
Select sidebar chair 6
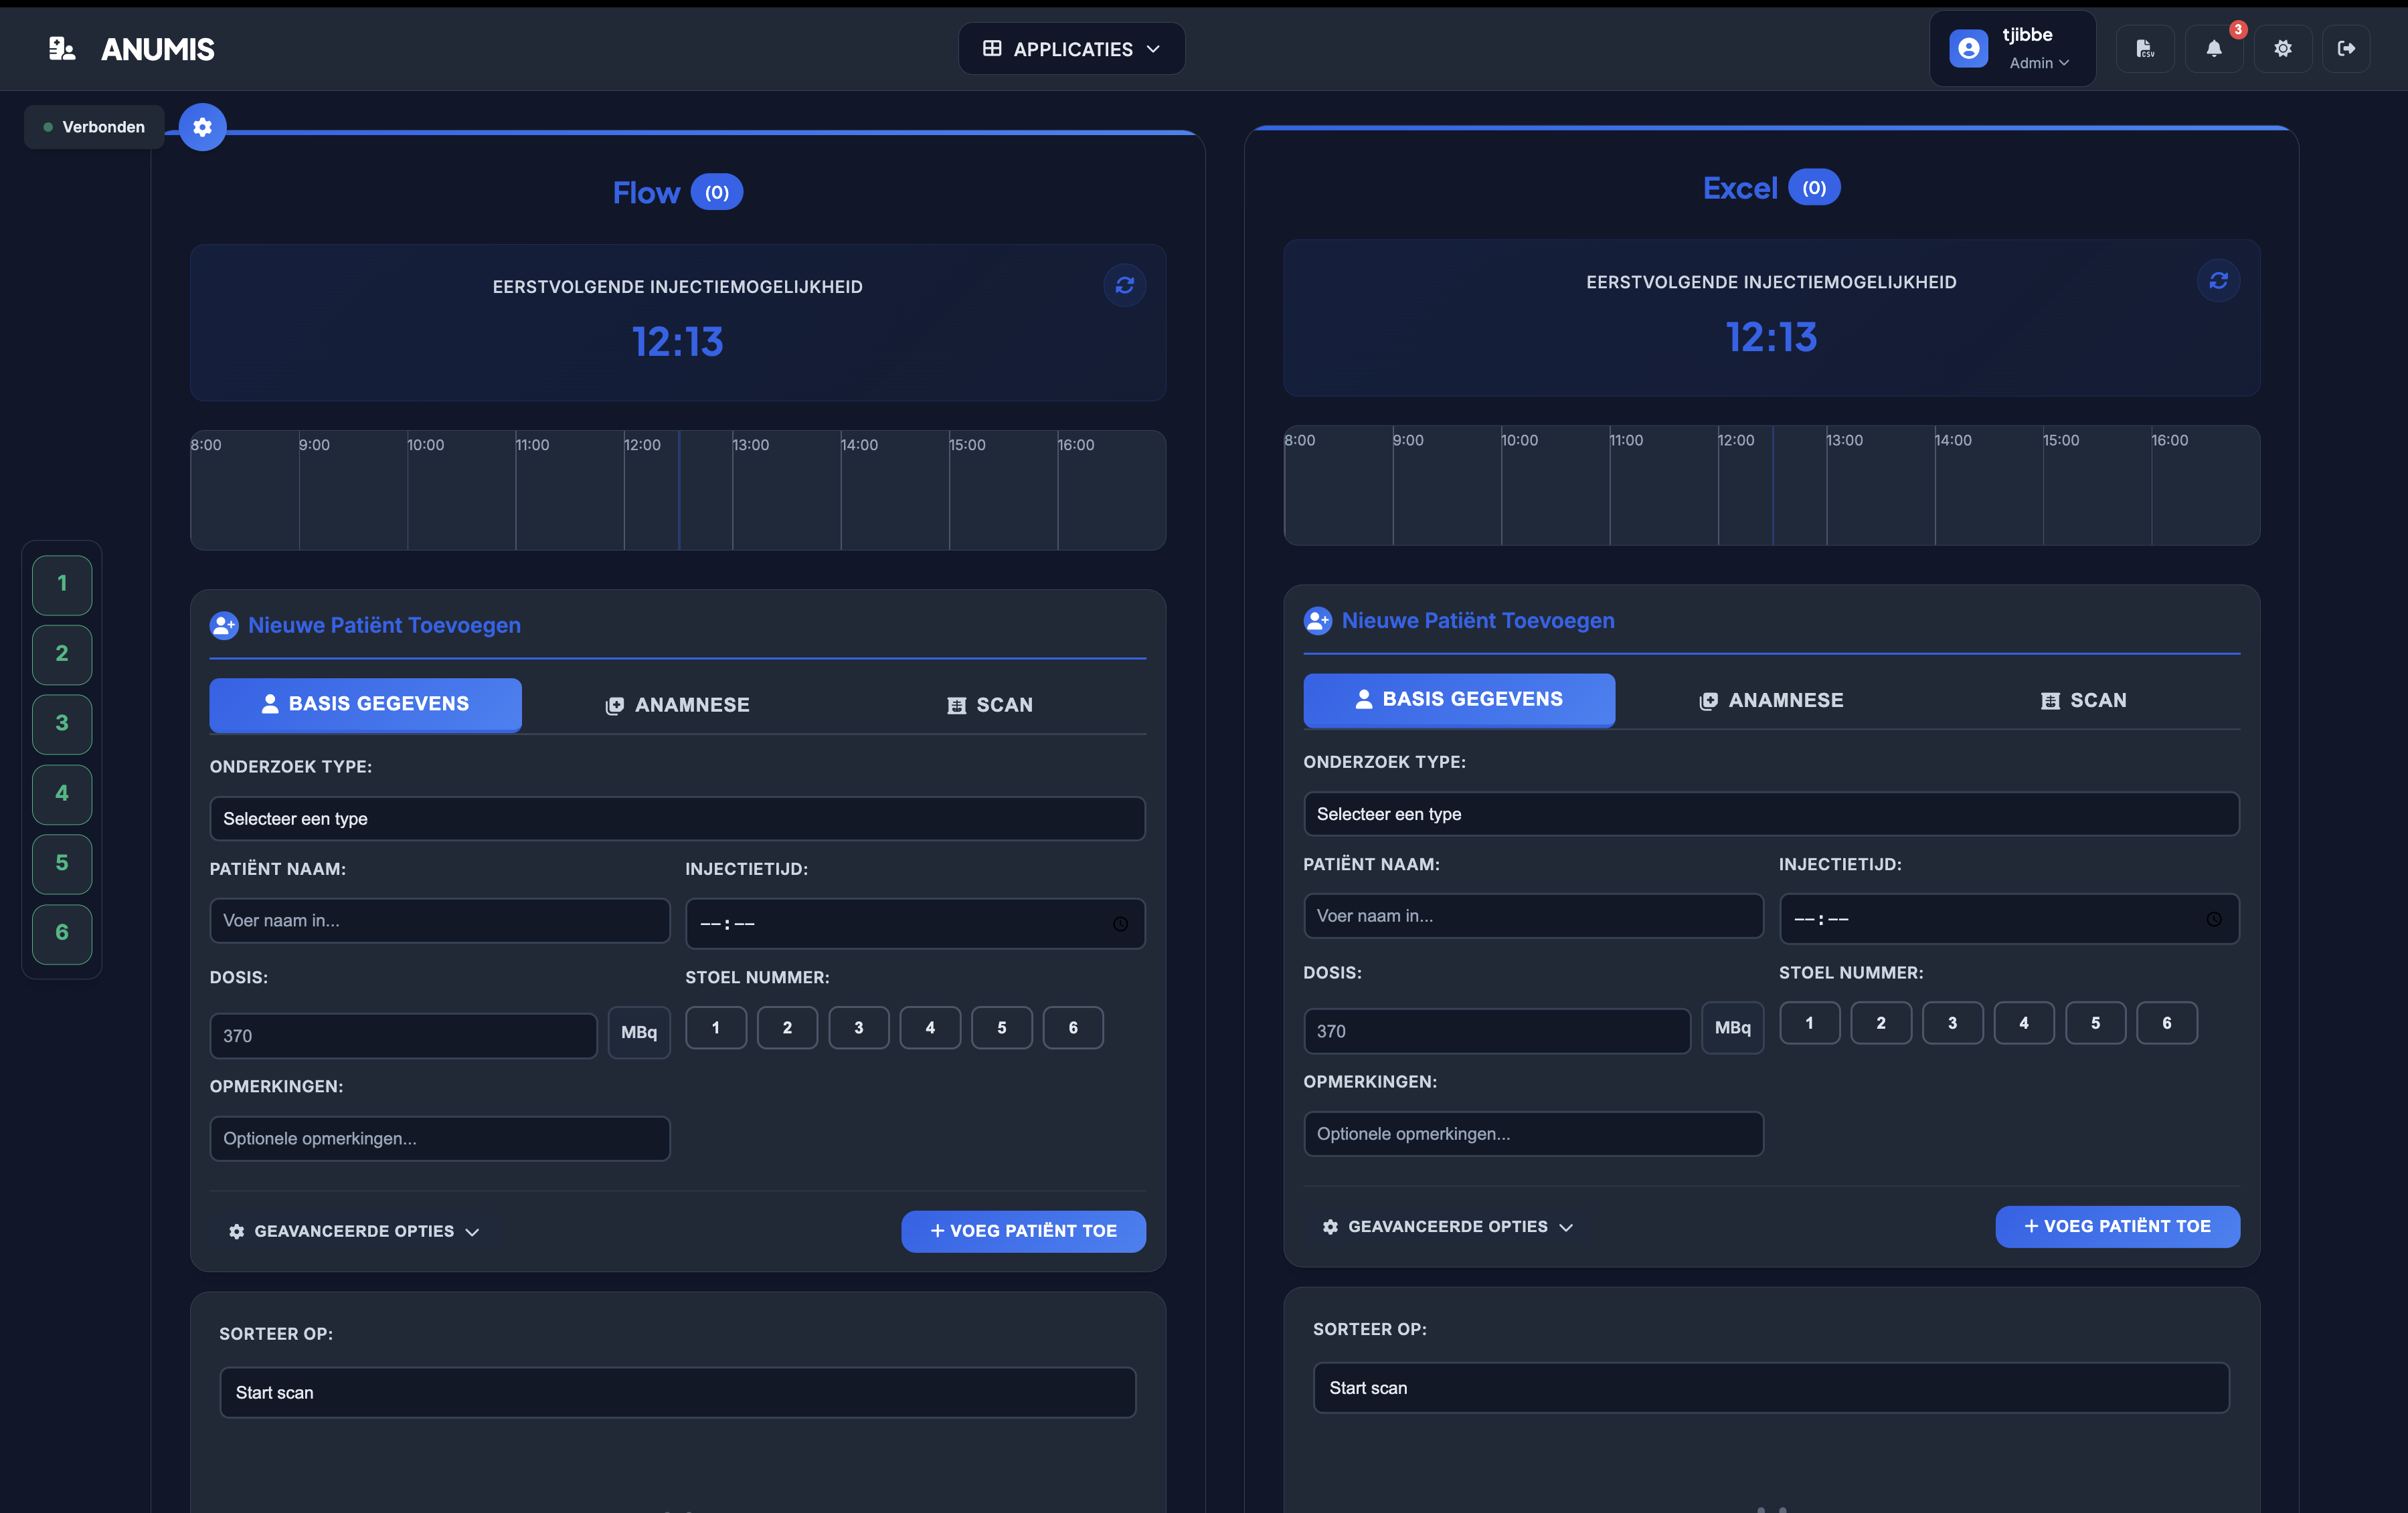[62, 933]
